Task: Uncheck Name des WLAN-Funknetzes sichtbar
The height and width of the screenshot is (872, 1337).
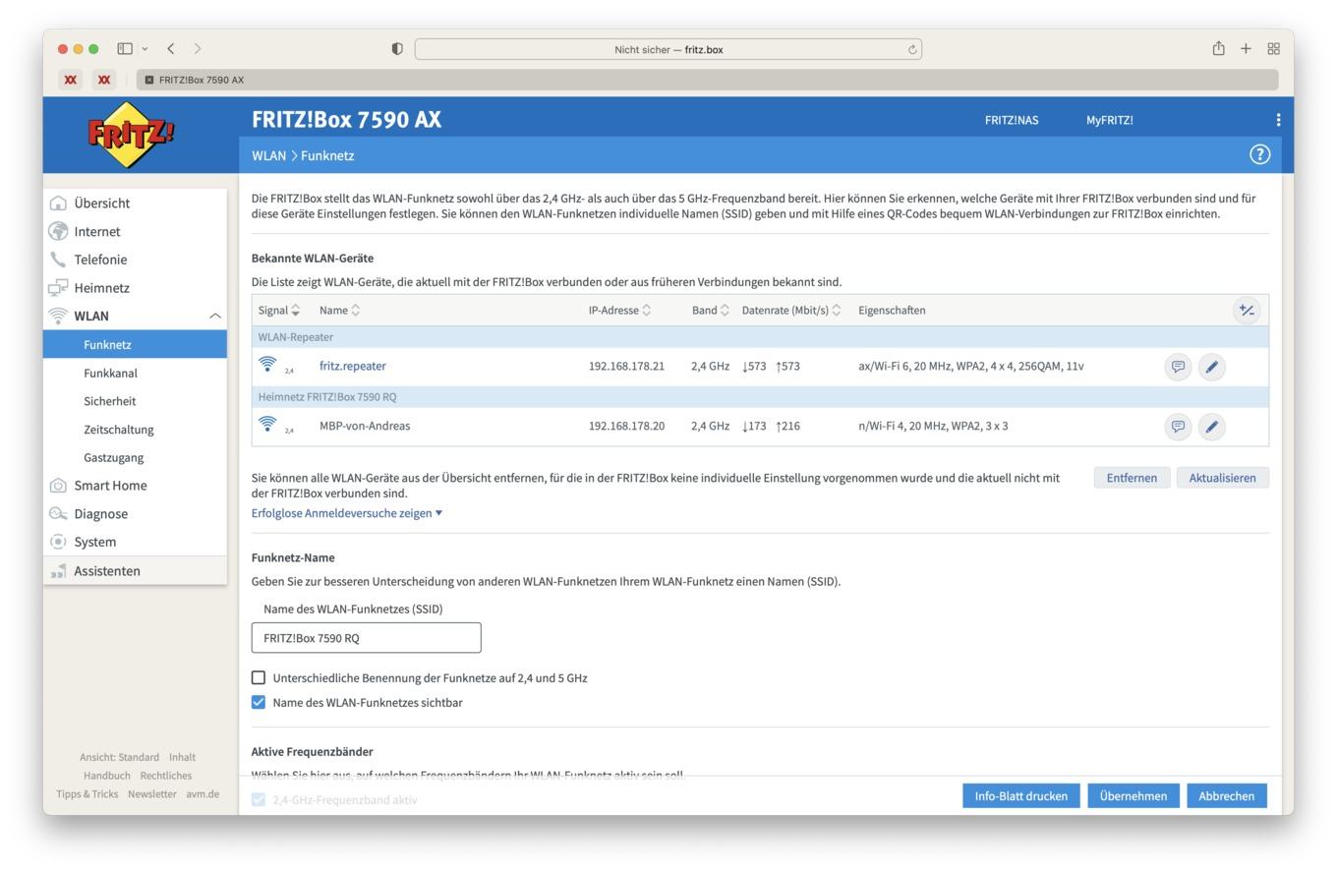Action: click(x=259, y=702)
